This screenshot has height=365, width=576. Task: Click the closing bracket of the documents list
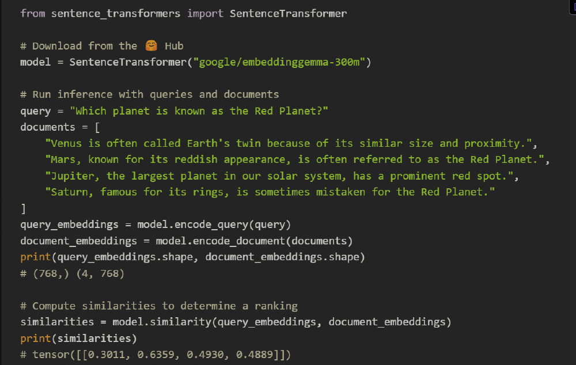coord(23,208)
